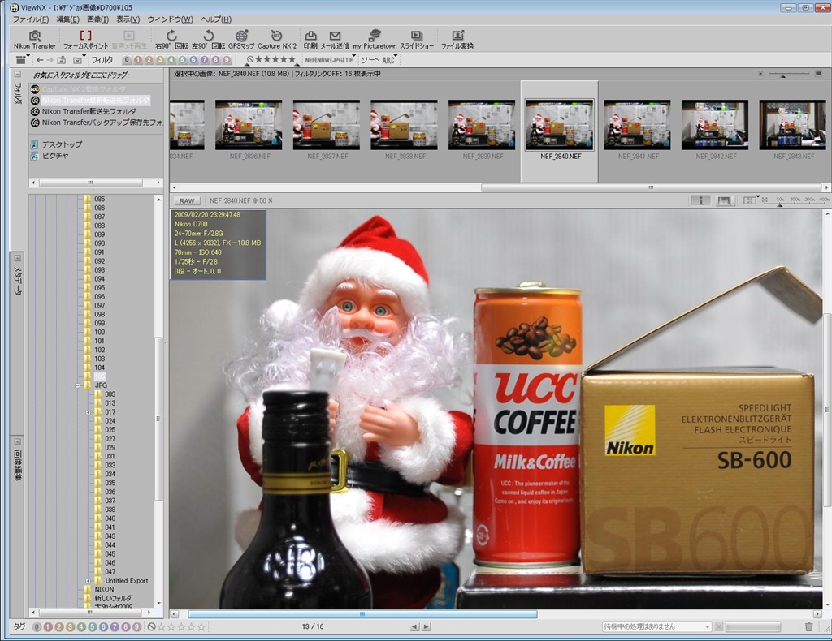Open the ウィンドウ(W) menu
This screenshot has height=641, width=832.
(x=171, y=19)
